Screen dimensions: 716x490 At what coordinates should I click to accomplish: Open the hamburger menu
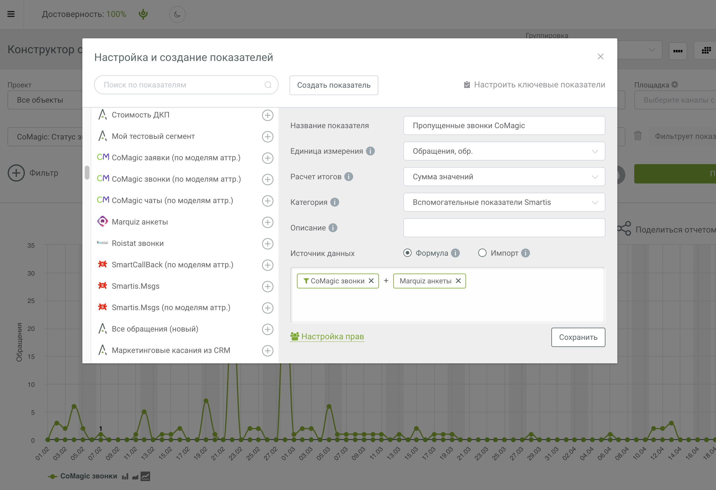pyautogui.click(x=11, y=14)
